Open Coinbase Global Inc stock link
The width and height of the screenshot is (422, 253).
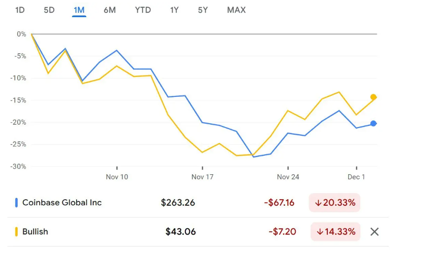(x=62, y=202)
